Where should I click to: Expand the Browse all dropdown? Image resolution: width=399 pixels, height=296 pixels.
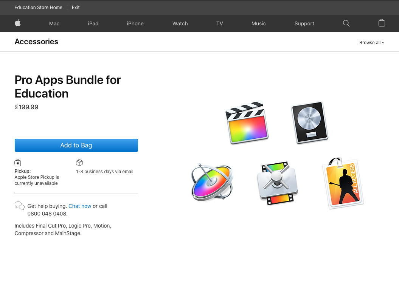coord(372,43)
